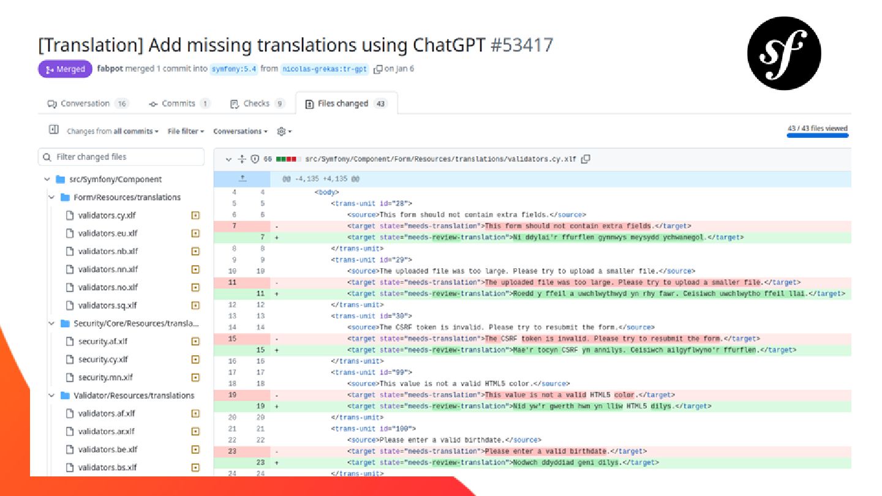The width and height of the screenshot is (882, 496).
Task: Click the fabpot author link
Action: click(x=109, y=69)
